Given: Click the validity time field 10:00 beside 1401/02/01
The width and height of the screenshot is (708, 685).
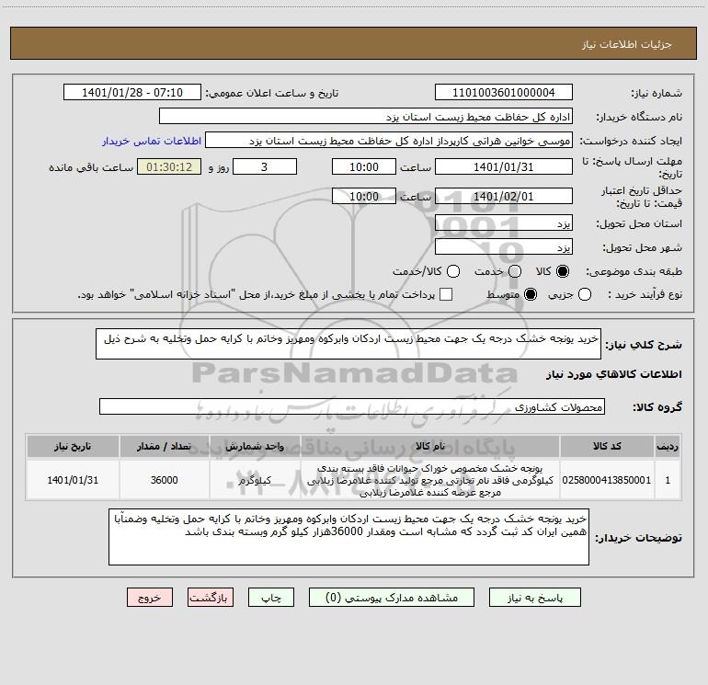Looking at the screenshot, I should click(x=364, y=196).
